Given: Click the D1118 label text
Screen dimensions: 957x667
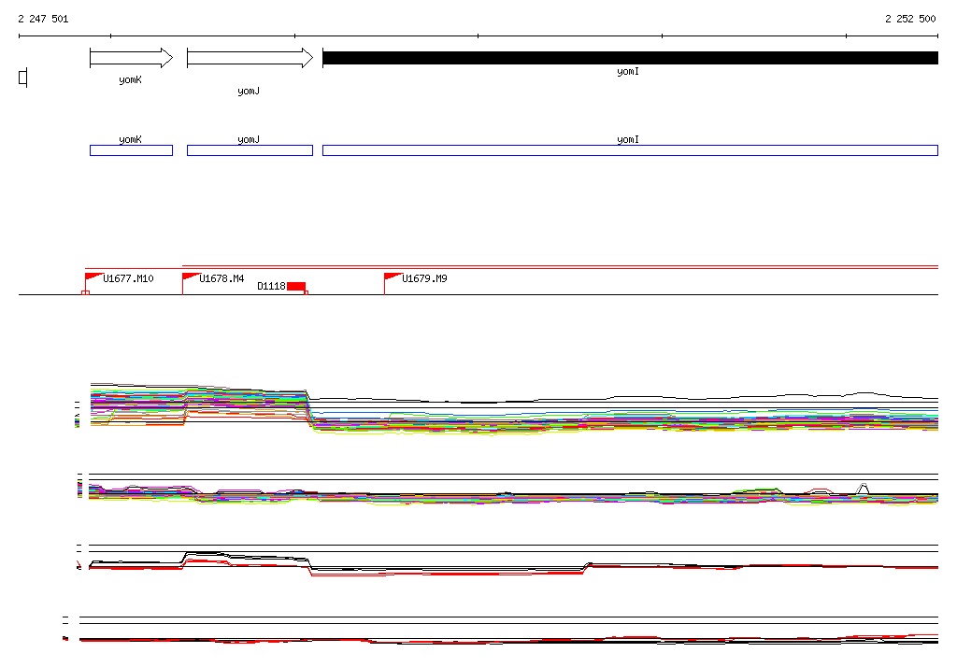Looking at the screenshot, I should tap(271, 286).
